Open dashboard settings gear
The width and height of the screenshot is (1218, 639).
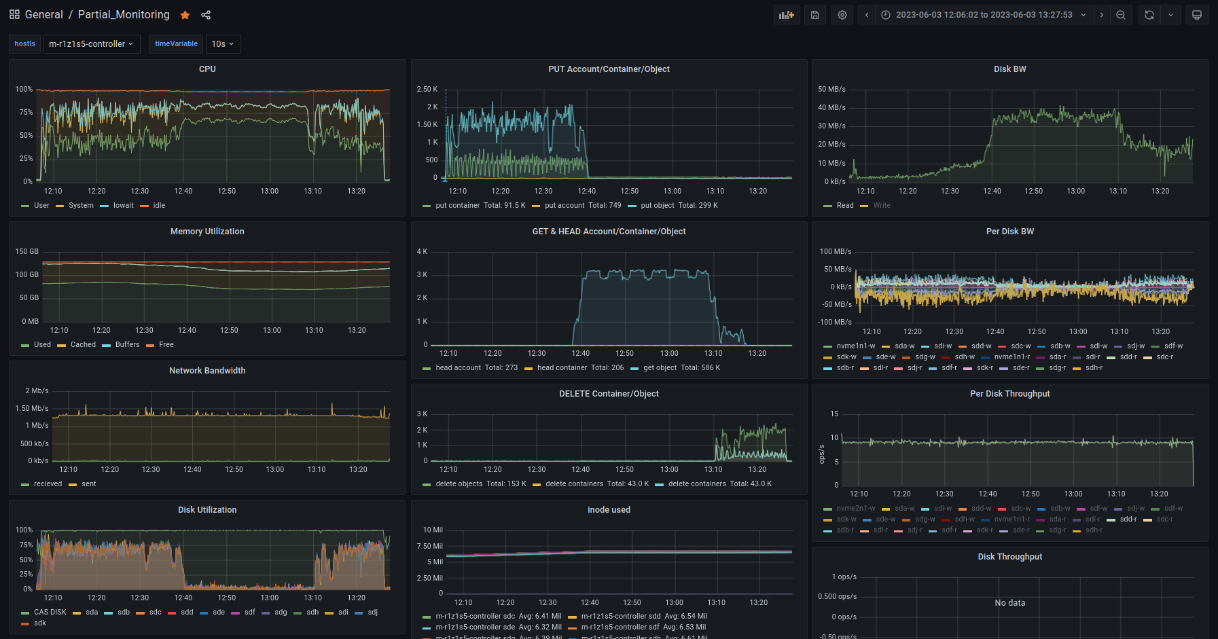[842, 15]
